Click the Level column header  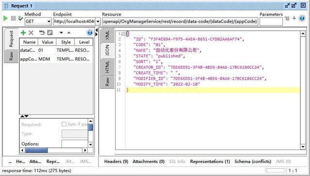click(84, 42)
